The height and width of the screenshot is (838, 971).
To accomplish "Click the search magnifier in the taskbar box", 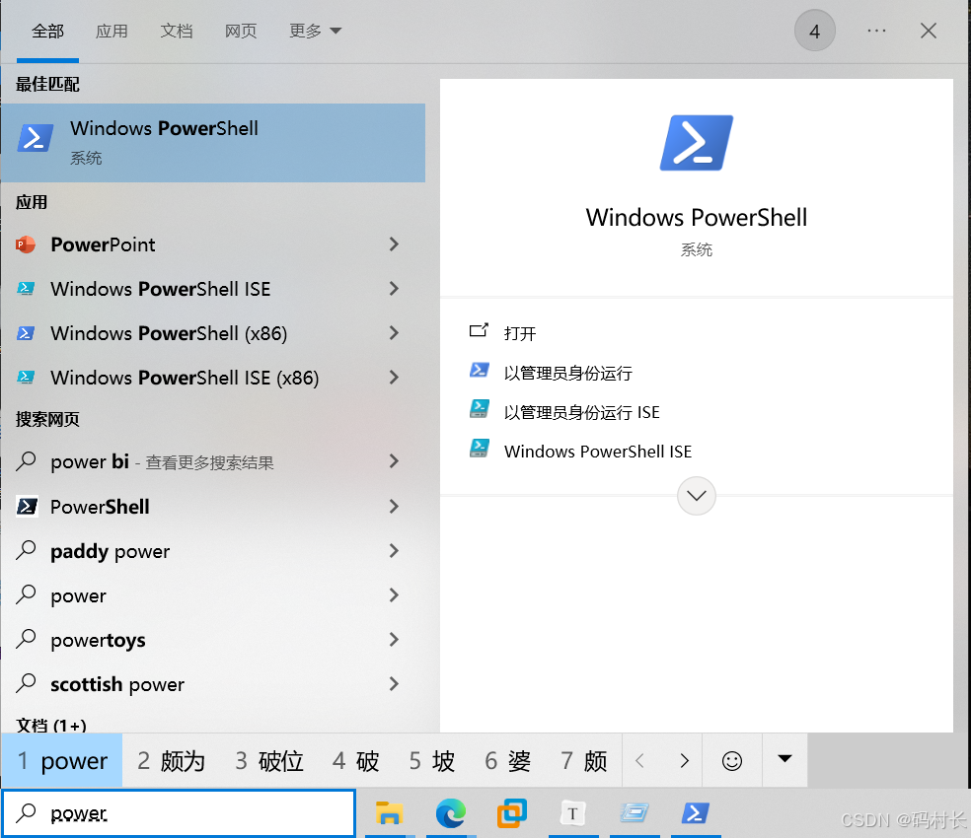I will [26, 812].
